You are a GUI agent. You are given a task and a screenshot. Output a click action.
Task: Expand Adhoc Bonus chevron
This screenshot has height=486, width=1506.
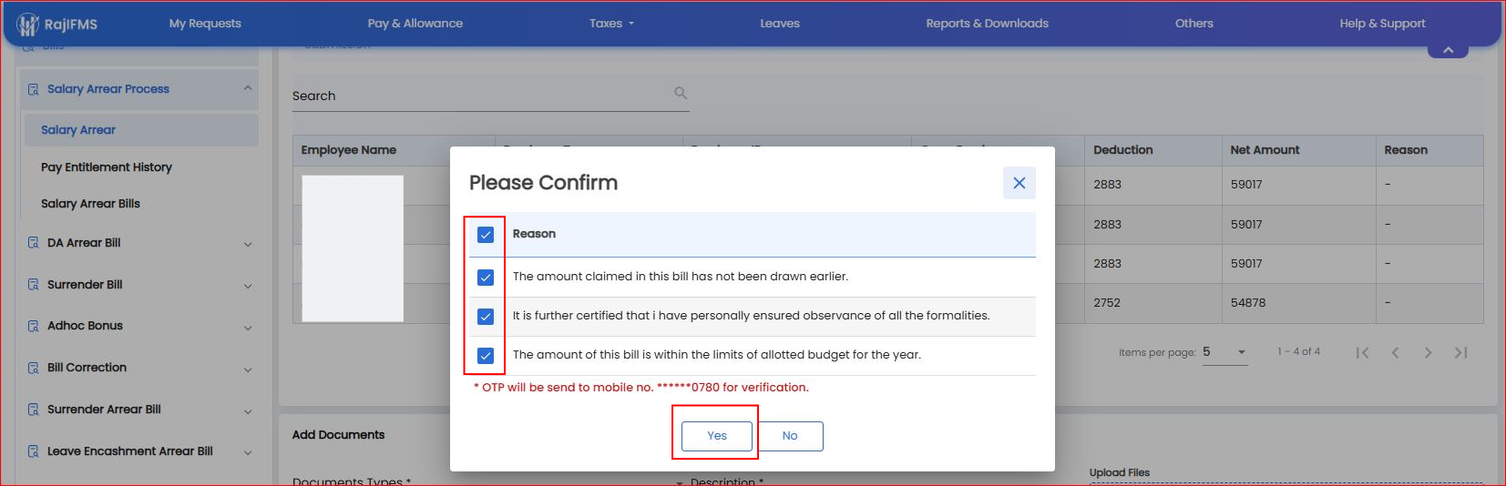pyautogui.click(x=248, y=327)
